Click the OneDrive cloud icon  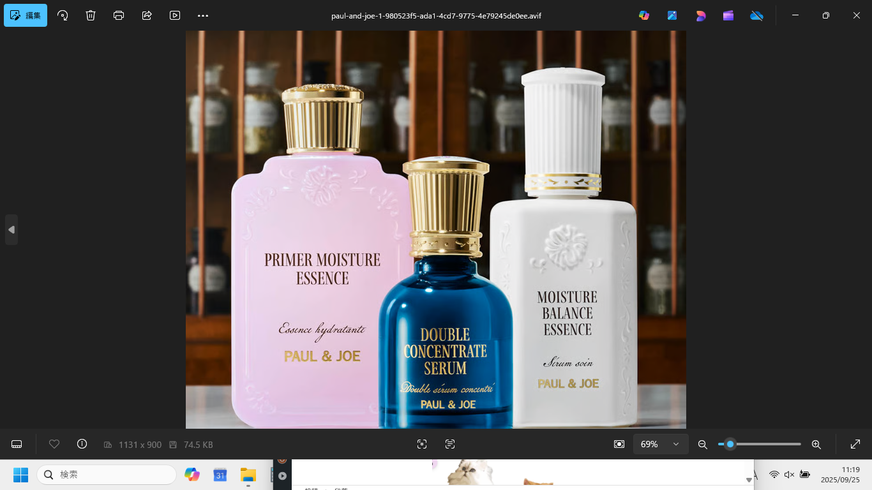(x=756, y=15)
